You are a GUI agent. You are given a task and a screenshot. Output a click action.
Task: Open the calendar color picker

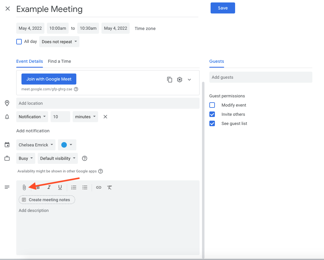tap(67, 145)
